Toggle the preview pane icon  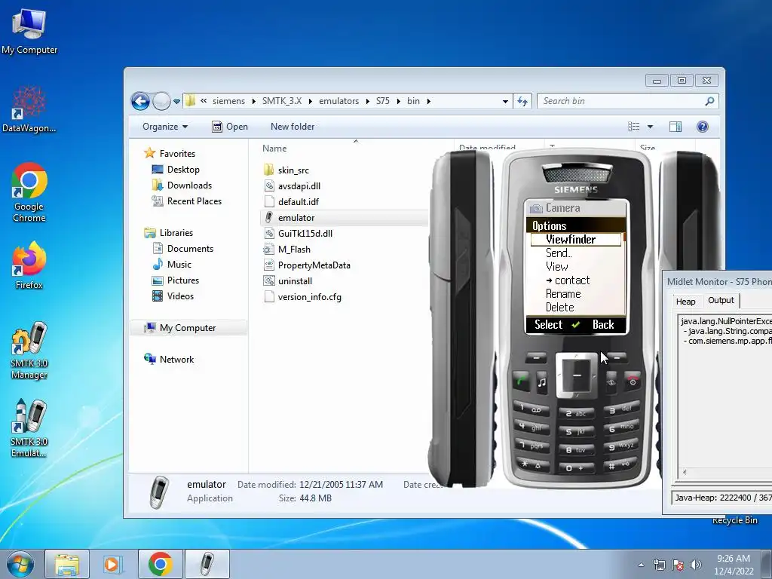675,127
